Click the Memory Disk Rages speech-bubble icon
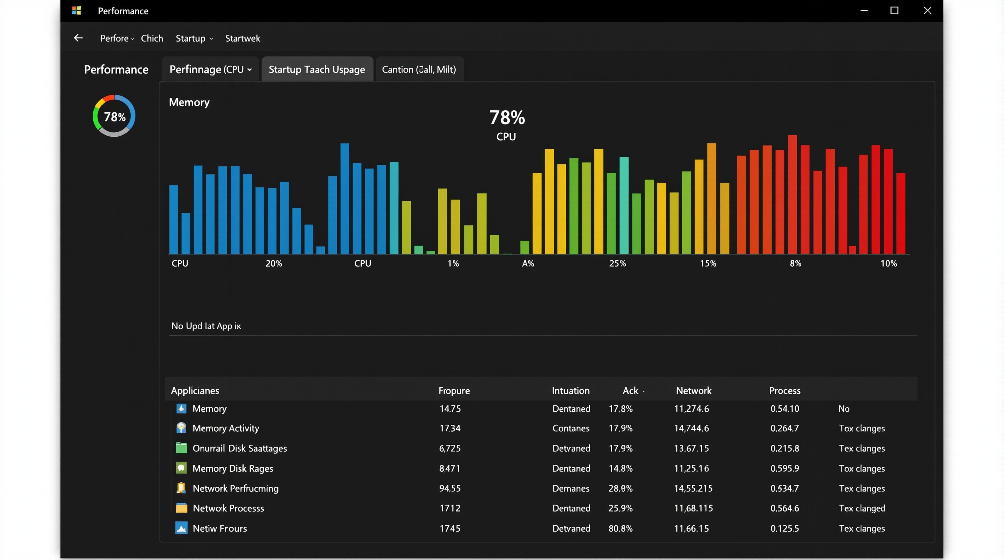Image resolution: width=1004 pixels, height=560 pixels. (181, 468)
